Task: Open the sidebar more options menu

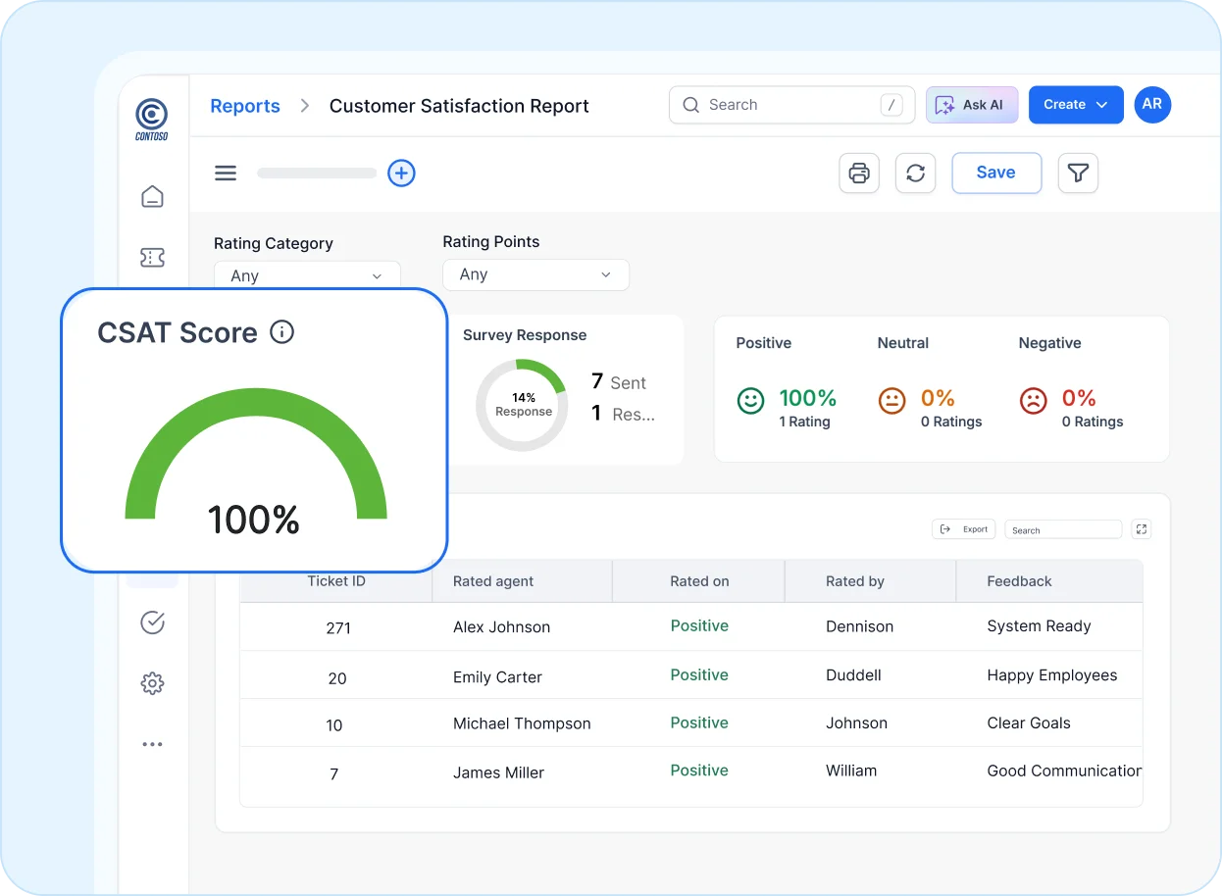Action: (x=152, y=743)
